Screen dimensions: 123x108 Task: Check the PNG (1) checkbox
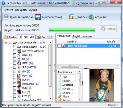click(15, 88)
